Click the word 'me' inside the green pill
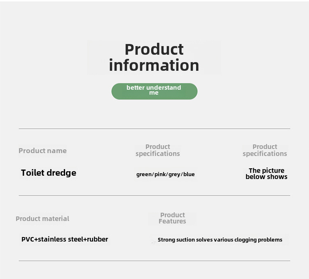 [154, 93]
